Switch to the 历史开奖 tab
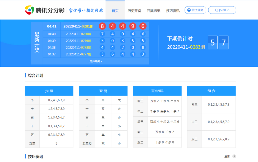The width and height of the screenshot is (258, 162). point(135,11)
